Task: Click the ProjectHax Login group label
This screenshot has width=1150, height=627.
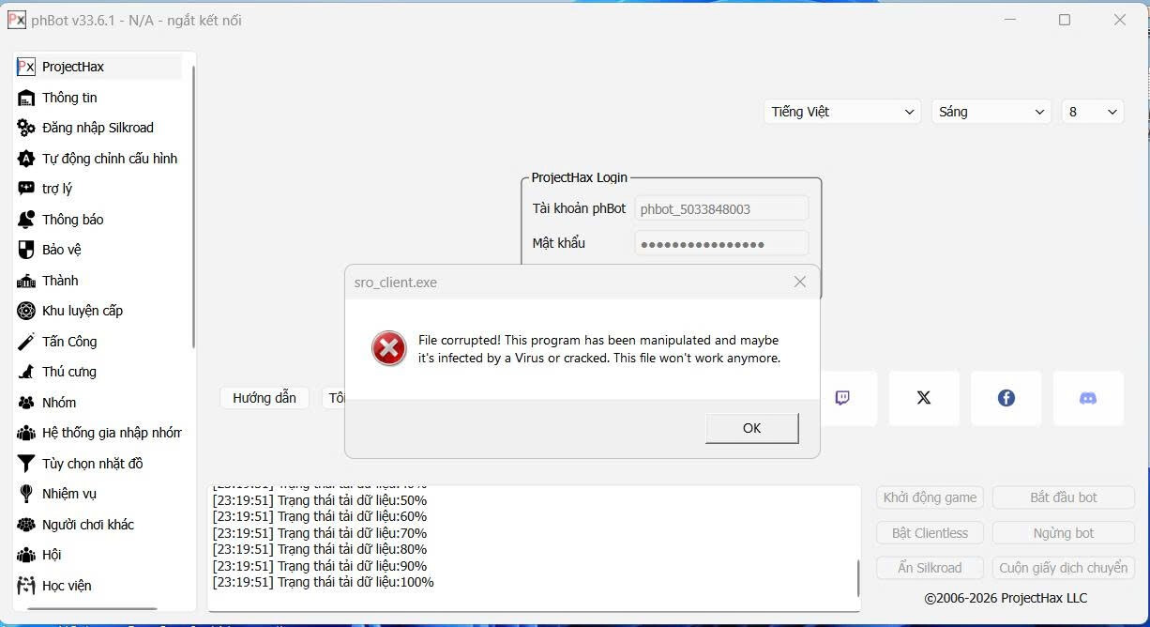Action: [x=579, y=177]
